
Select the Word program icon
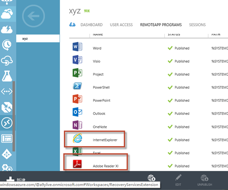pos(77,47)
